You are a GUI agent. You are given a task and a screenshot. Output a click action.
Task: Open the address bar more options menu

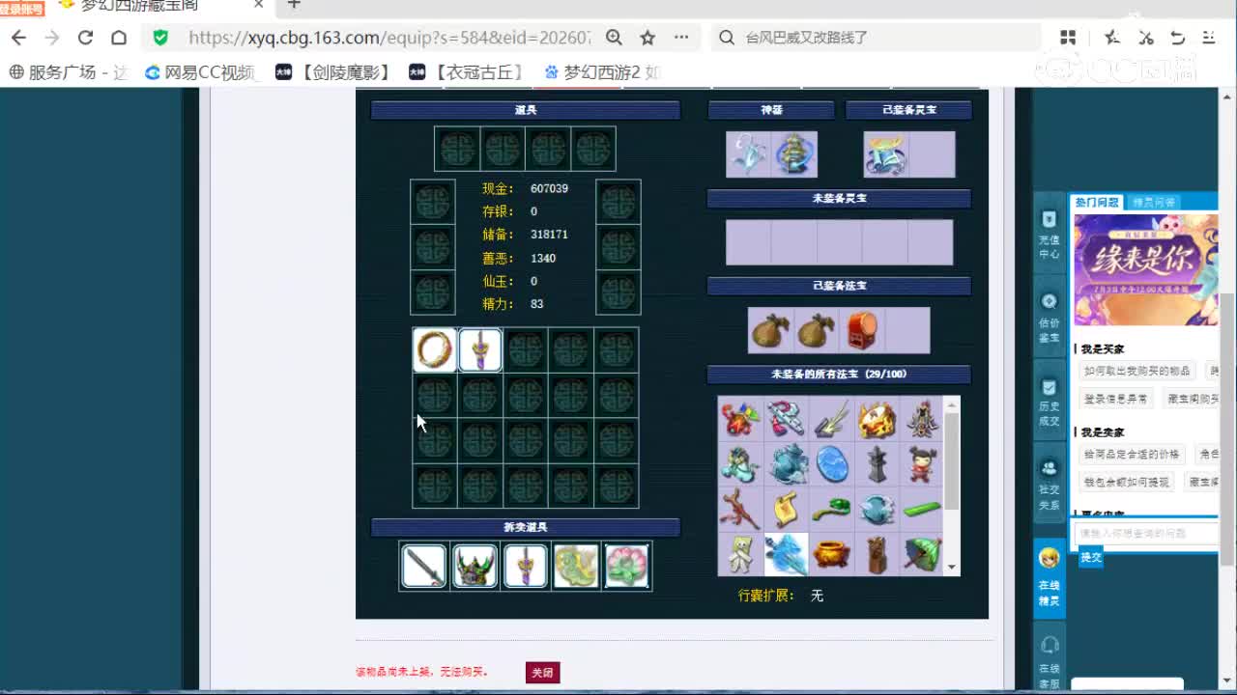pos(681,38)
